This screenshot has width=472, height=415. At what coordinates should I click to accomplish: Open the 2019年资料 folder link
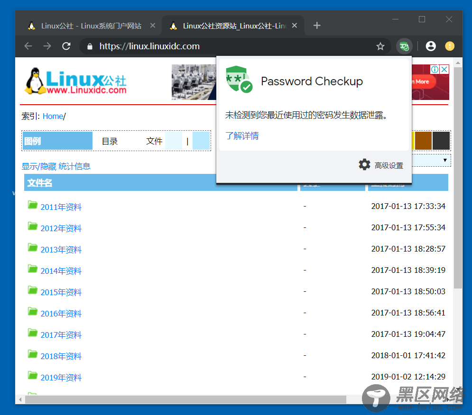(x=61, y=378)
